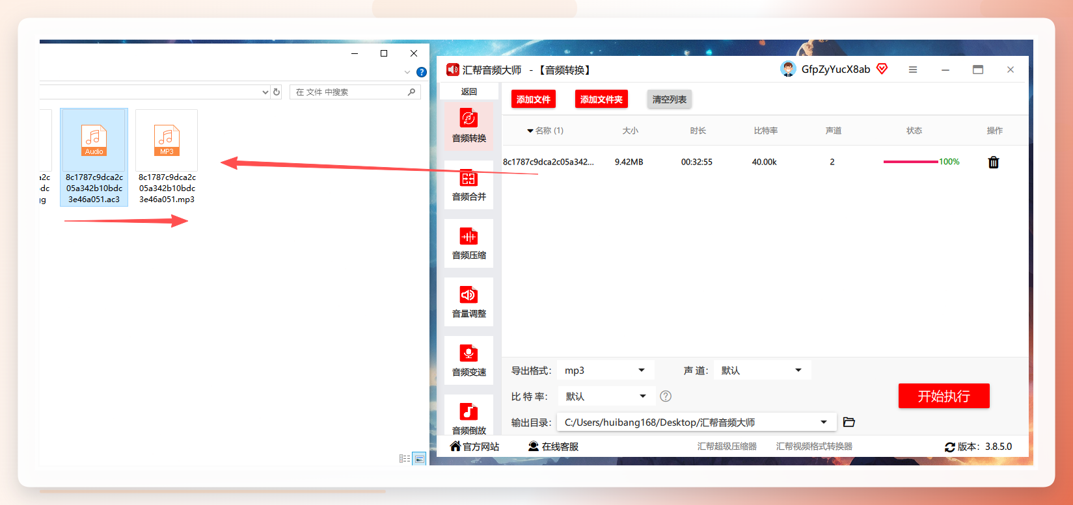This screenshot has height=505, width=1073.
Task: Open the 音频变速 speed change tool
Action: [x=469, y=360]
